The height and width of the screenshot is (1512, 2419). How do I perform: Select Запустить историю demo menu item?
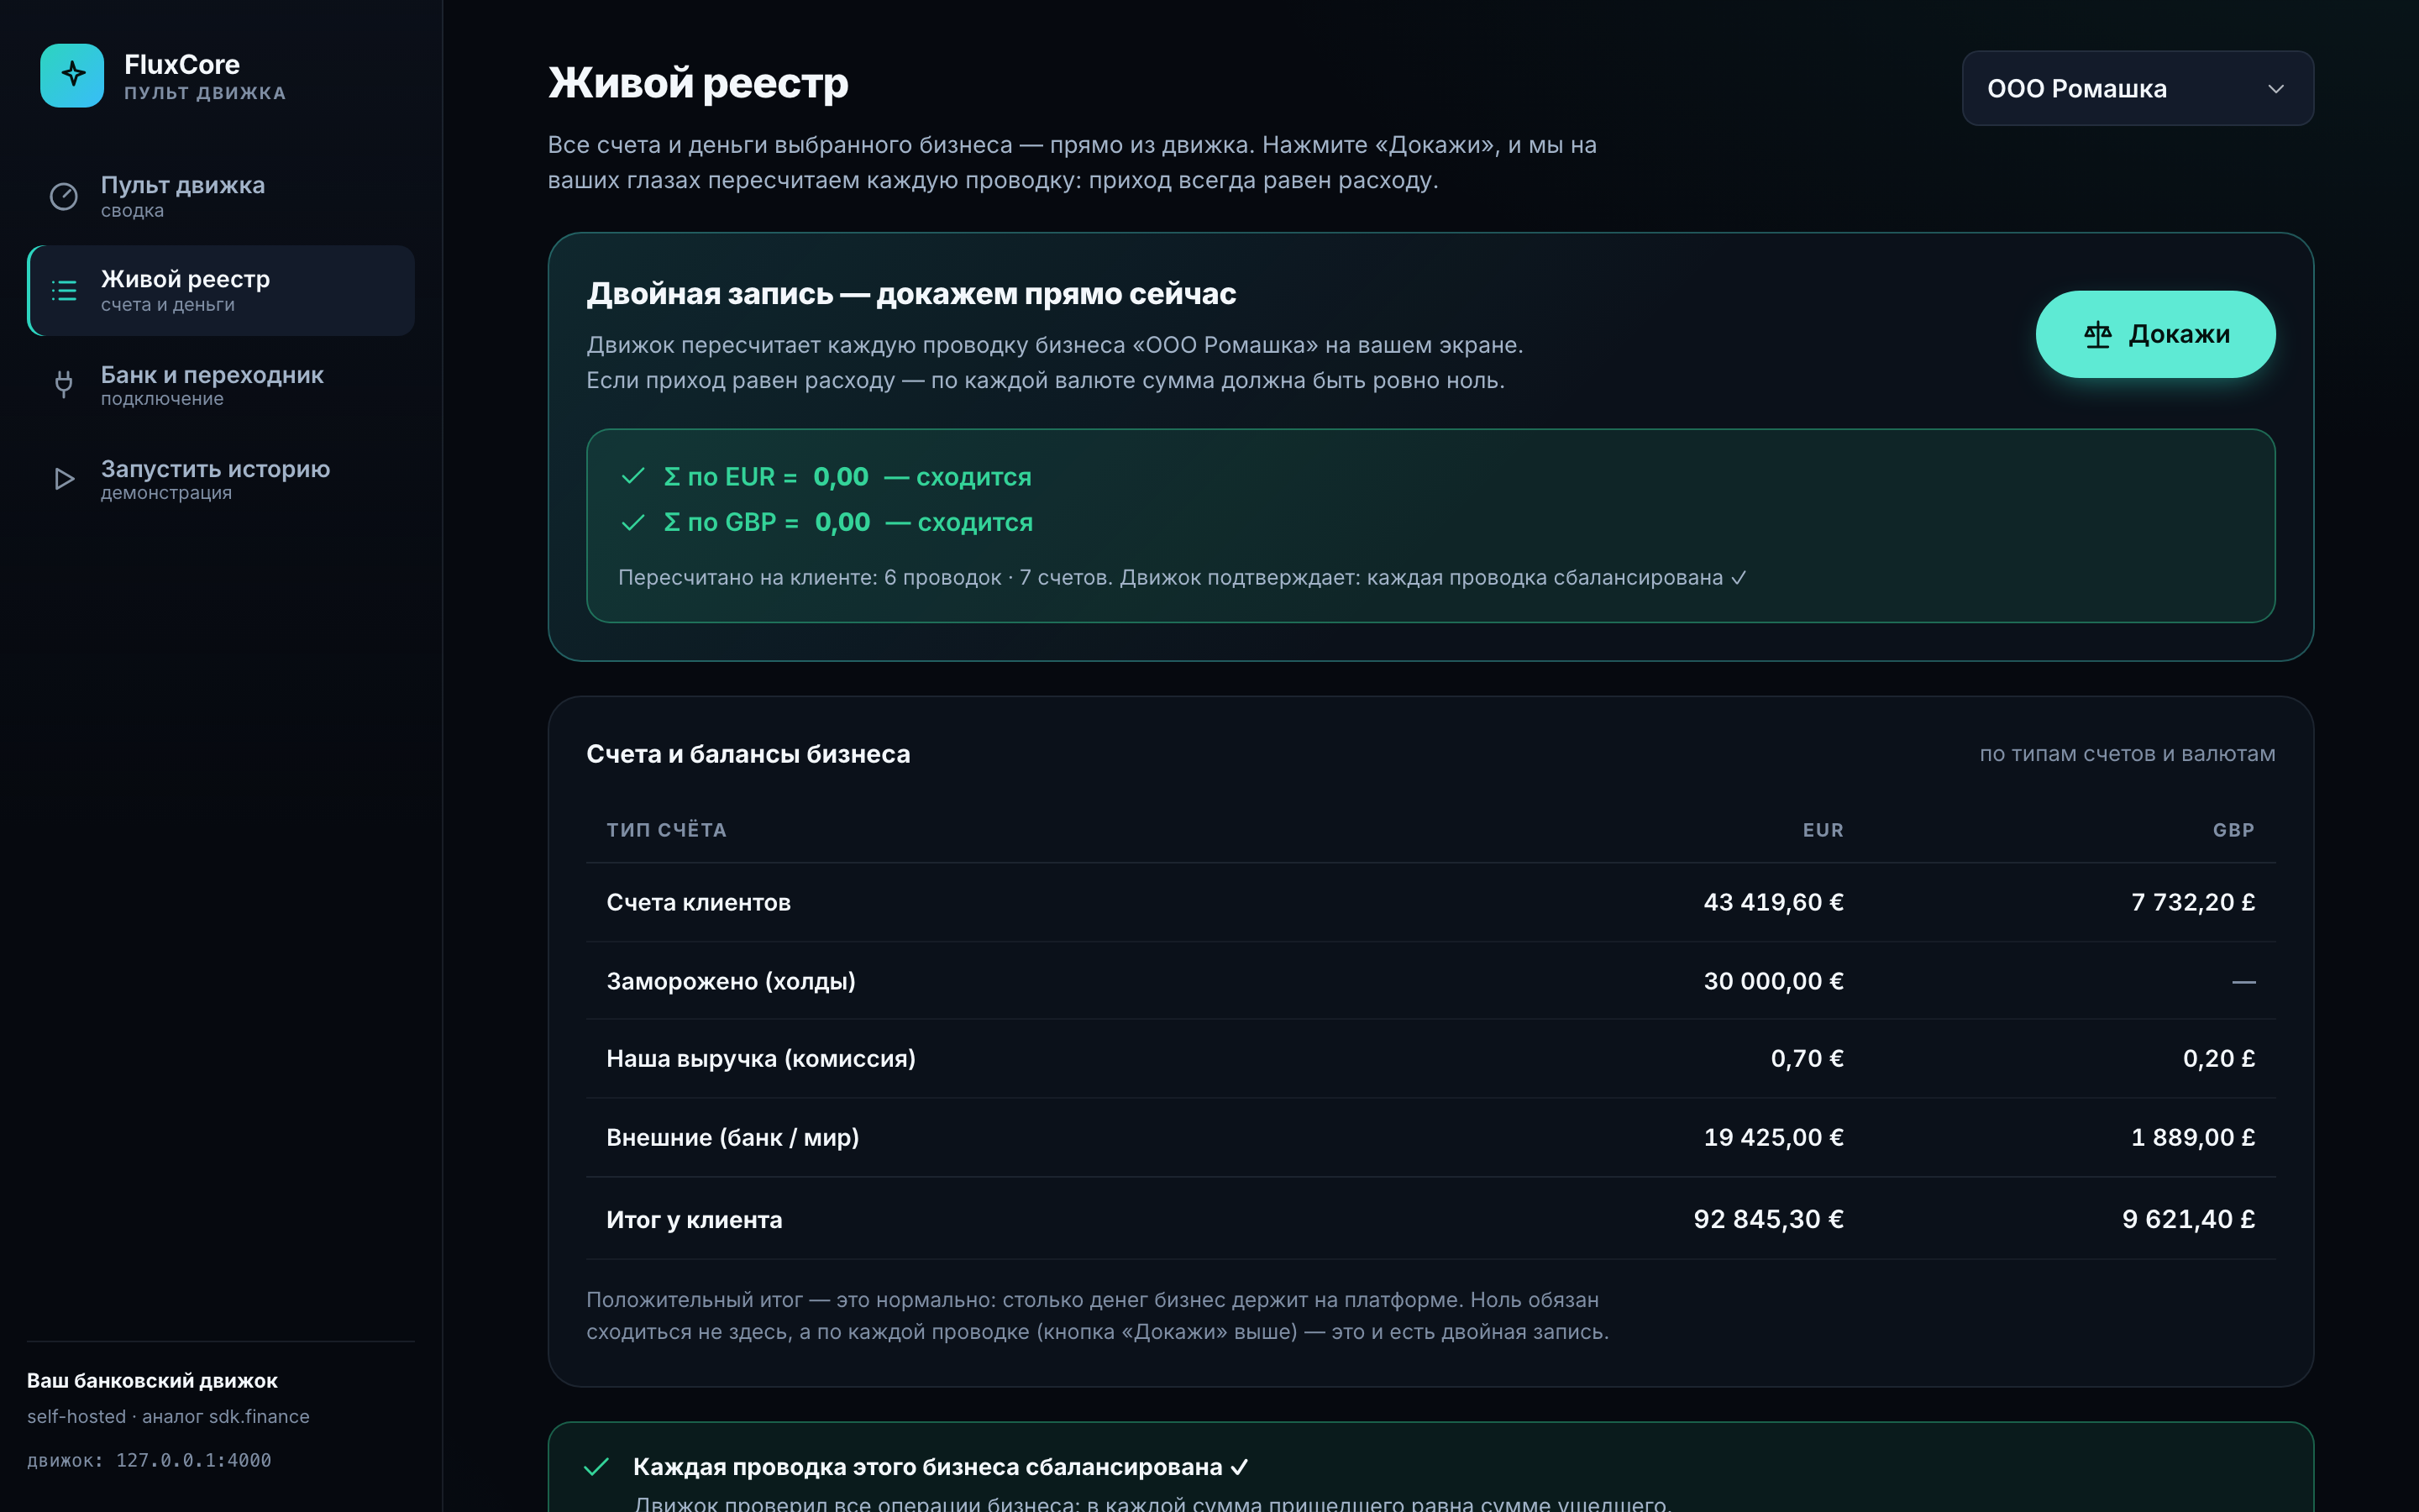coord(221,479)
